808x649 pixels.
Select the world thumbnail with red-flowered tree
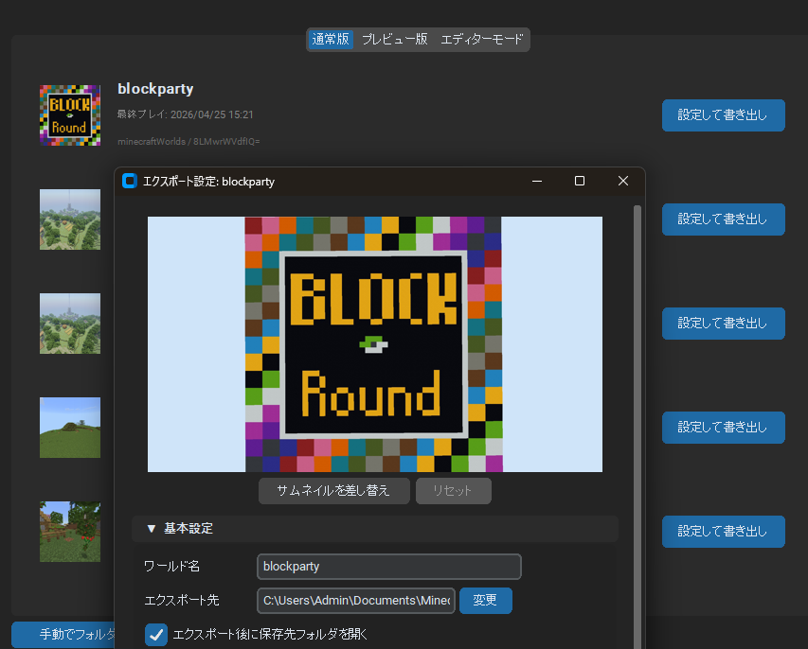(x=69, y=532)
